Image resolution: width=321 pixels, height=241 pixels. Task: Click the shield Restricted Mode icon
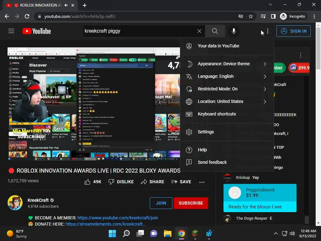[189, 89]
